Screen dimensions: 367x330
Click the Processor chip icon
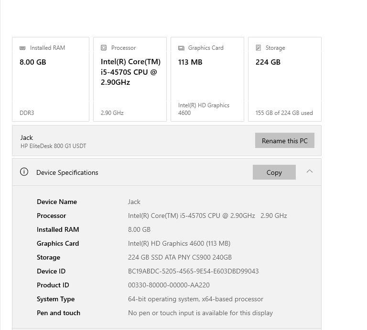tap(104, 48)
